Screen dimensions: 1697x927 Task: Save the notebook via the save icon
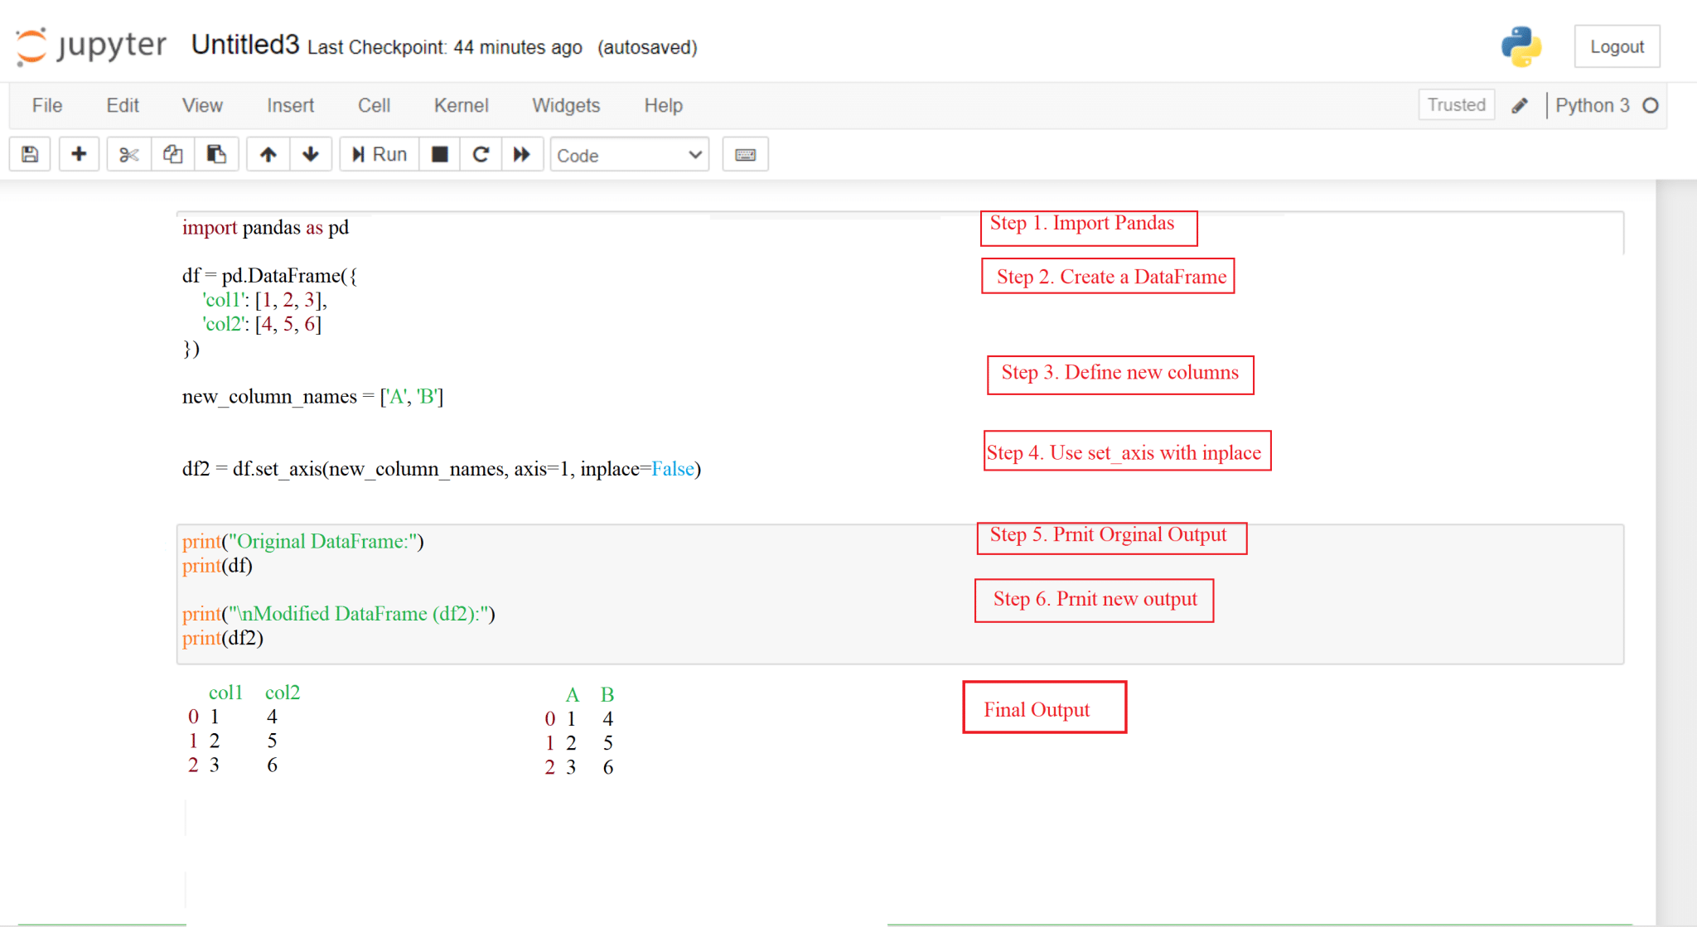tap(29, 154)
